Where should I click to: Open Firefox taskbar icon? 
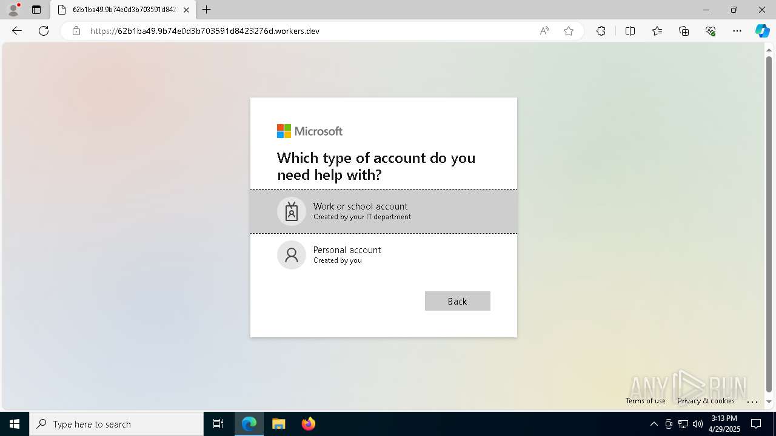click(308, 424)
